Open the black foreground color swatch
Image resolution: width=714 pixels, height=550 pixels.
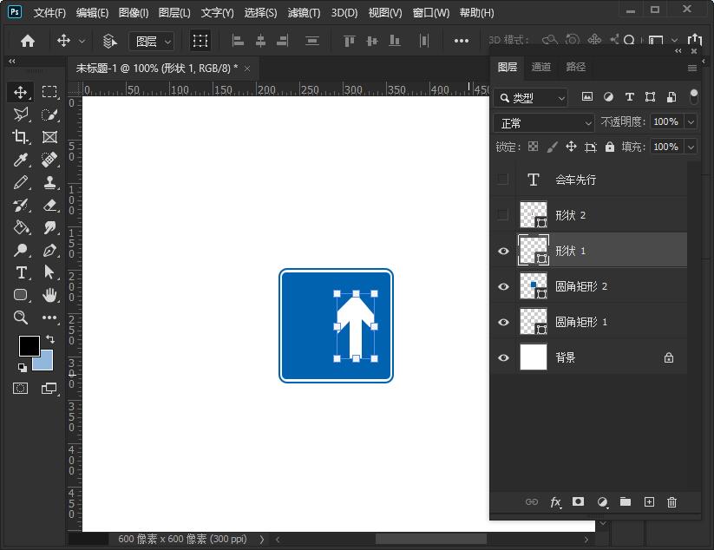(29, 346)
